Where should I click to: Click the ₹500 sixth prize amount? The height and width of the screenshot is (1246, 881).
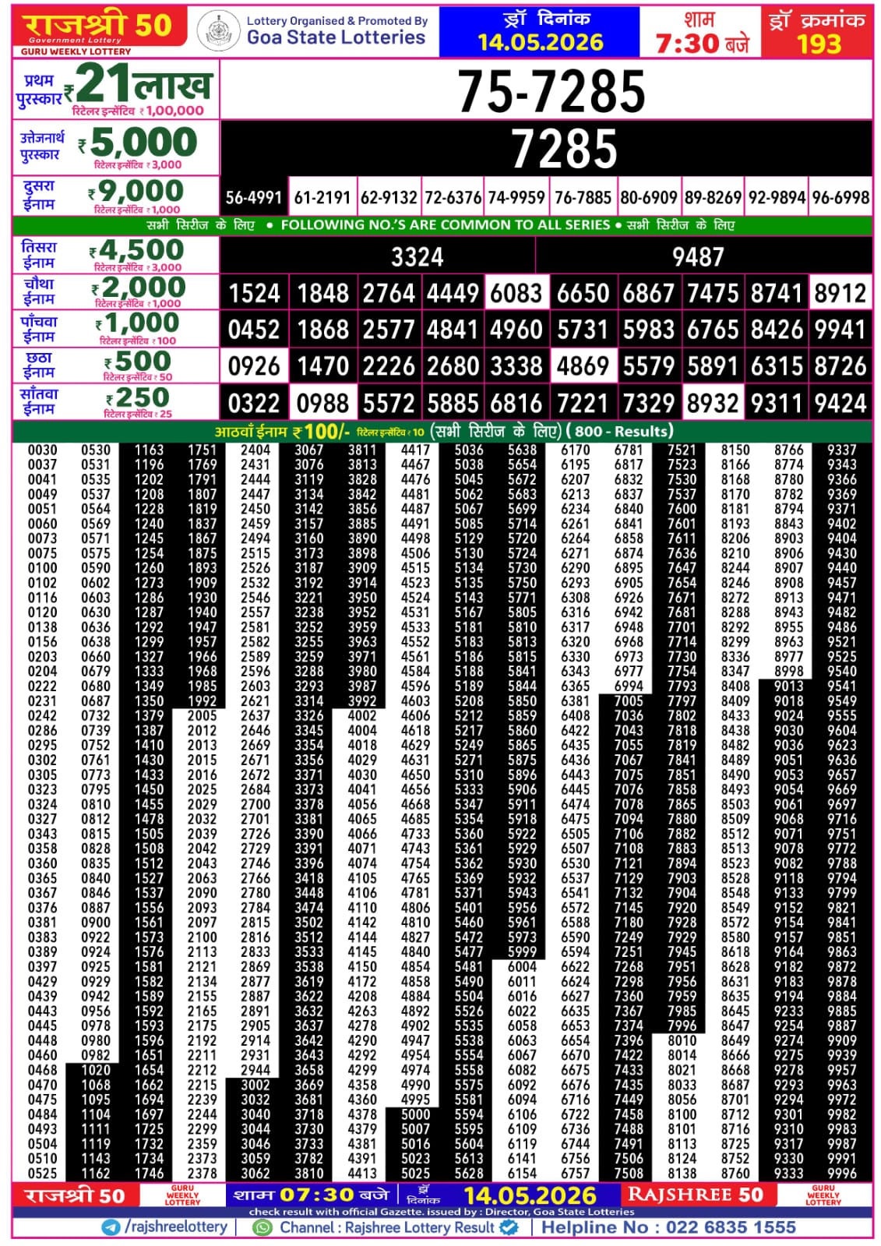pos(138,361)
